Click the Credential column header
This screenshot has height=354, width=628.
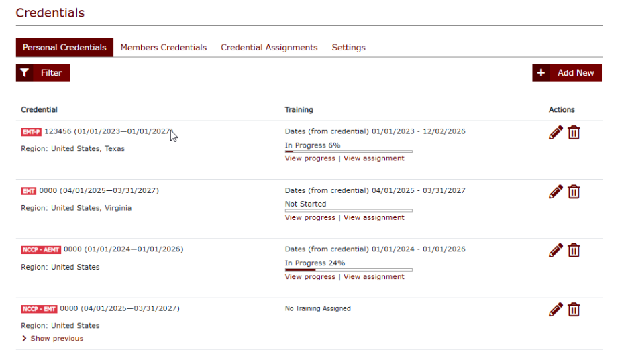(39, 109)
